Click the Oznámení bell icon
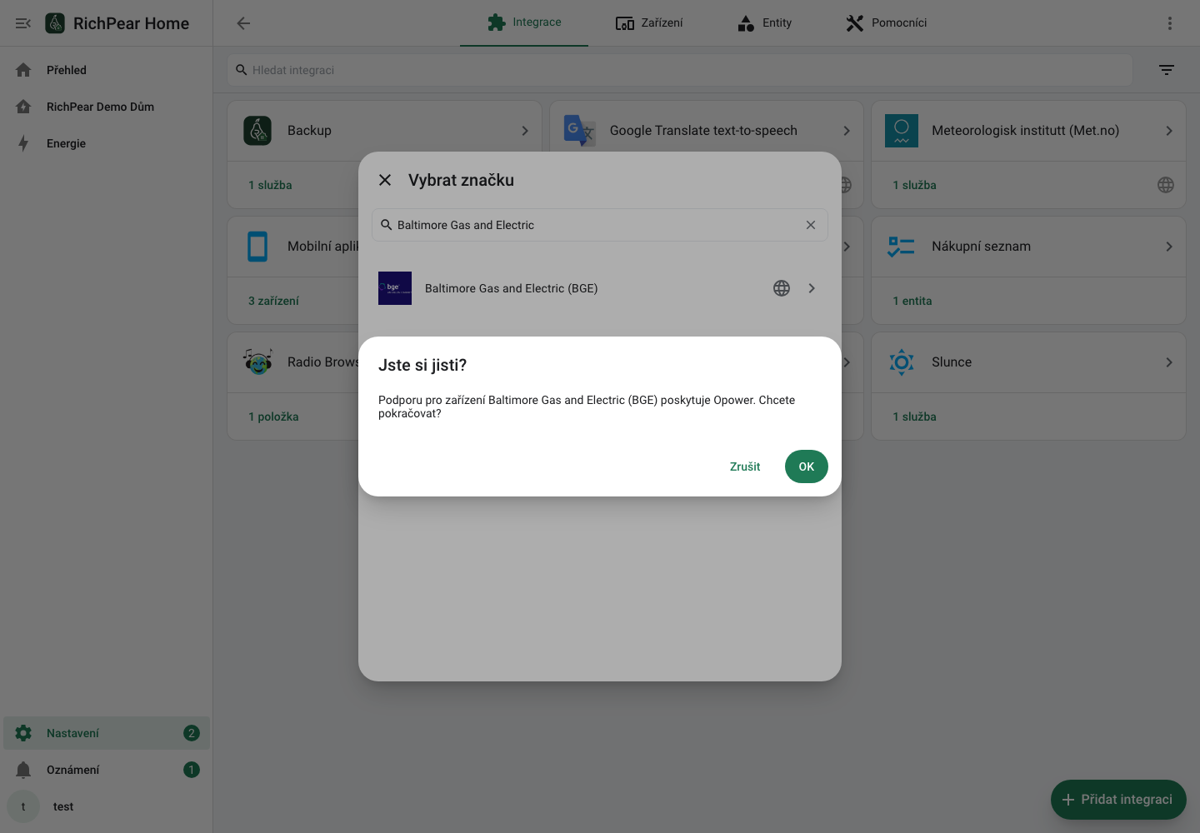The image size is (1200, 833). coord(23,770)
